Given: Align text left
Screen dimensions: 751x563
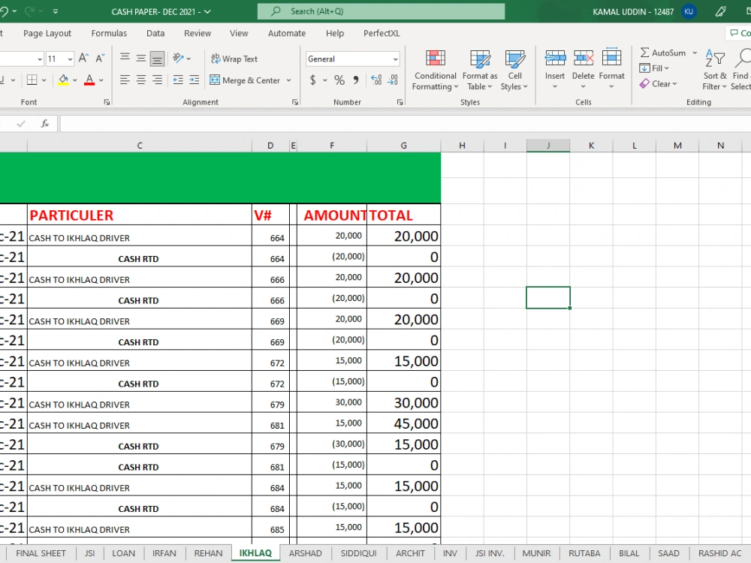Looking at the screenshot, I should coord(125,80).
